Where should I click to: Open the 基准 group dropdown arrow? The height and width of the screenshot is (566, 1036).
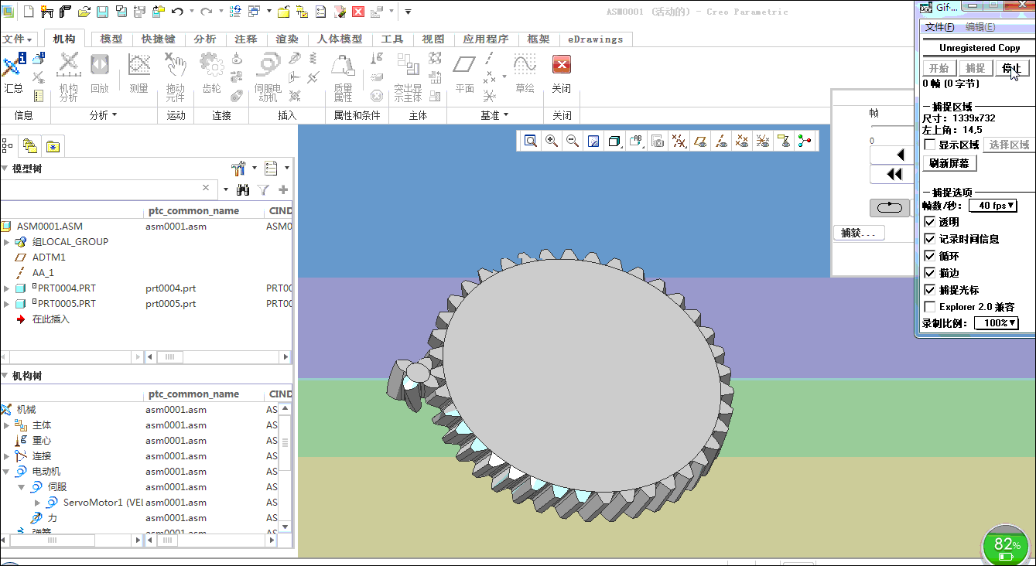(506, 115)
